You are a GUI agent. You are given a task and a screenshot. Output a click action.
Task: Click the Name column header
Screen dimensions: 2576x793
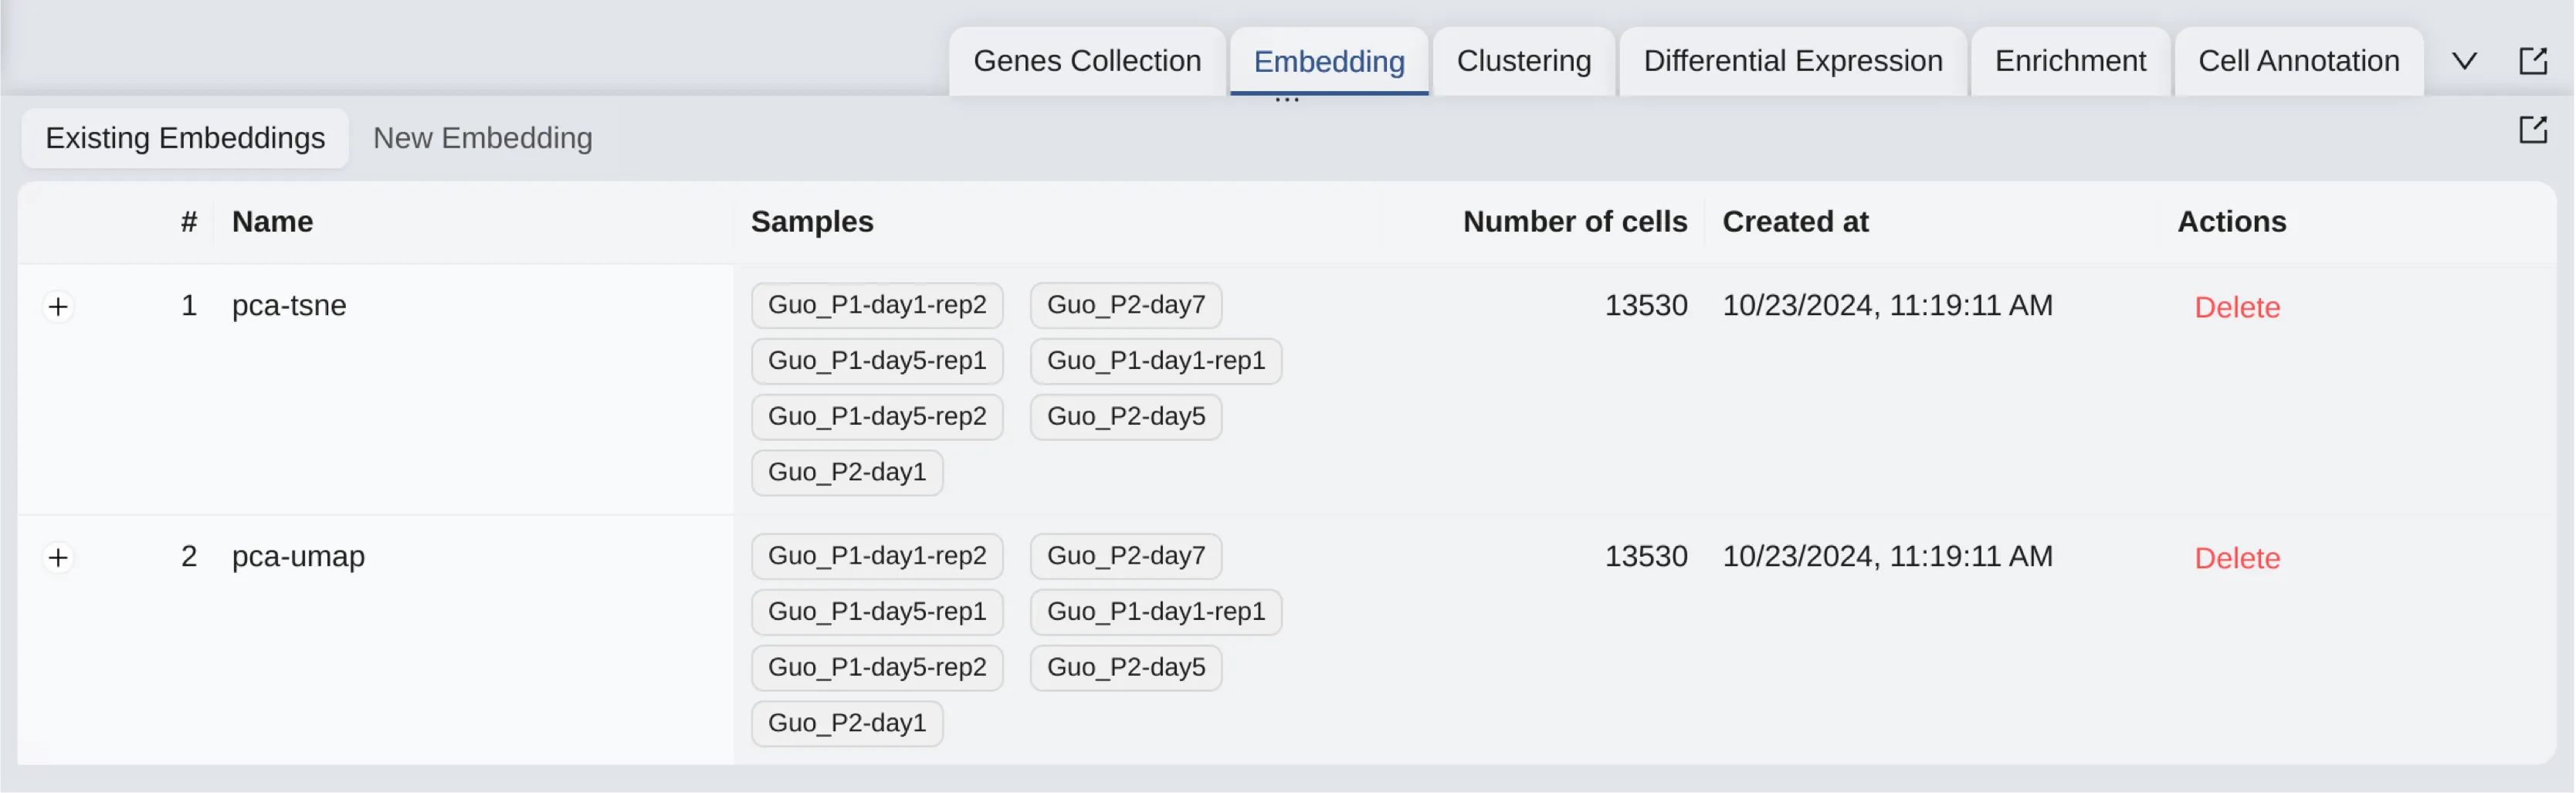272,222
